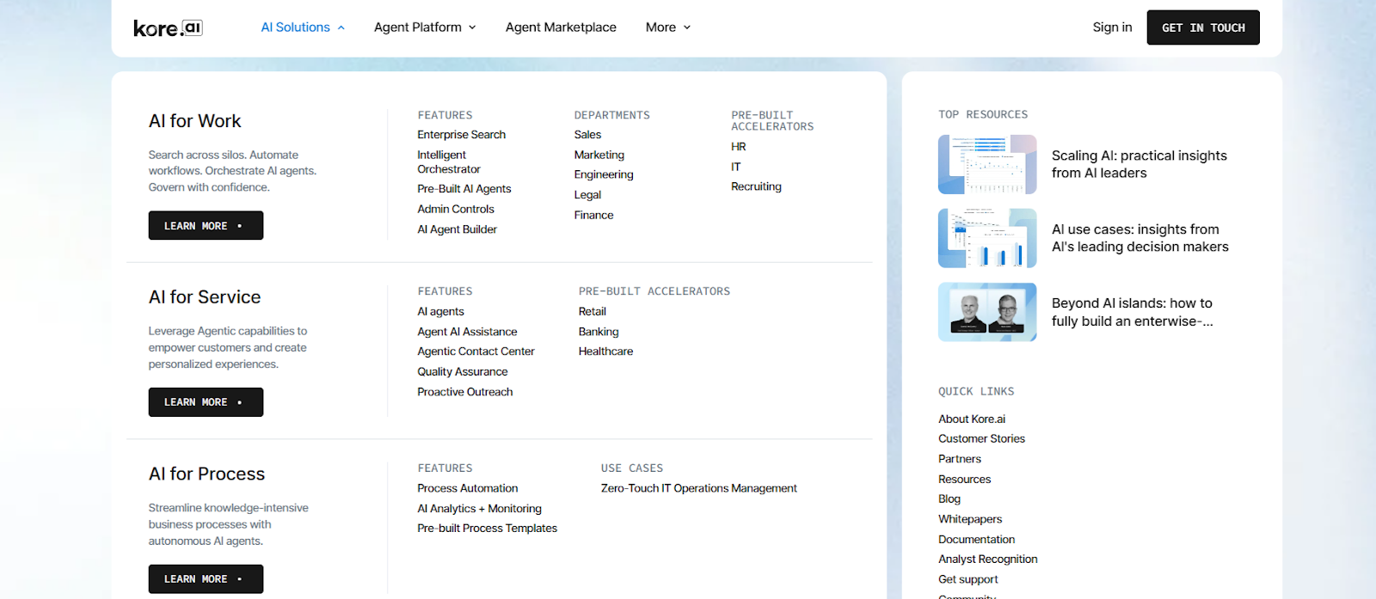Screen dimensions: 1376x599
Task: Select Pre-Built AI Agents
Action: tap(464, 189)
